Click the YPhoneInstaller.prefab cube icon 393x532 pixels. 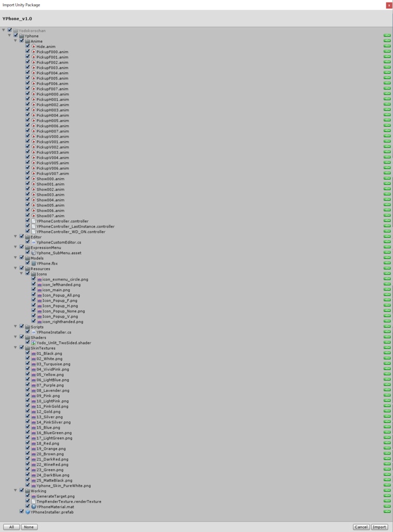click(28, 512)
